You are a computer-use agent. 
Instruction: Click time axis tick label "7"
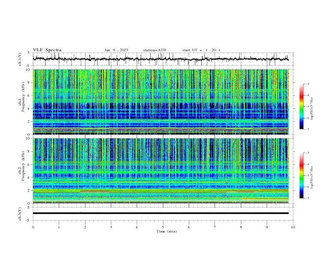coord(215,227)
